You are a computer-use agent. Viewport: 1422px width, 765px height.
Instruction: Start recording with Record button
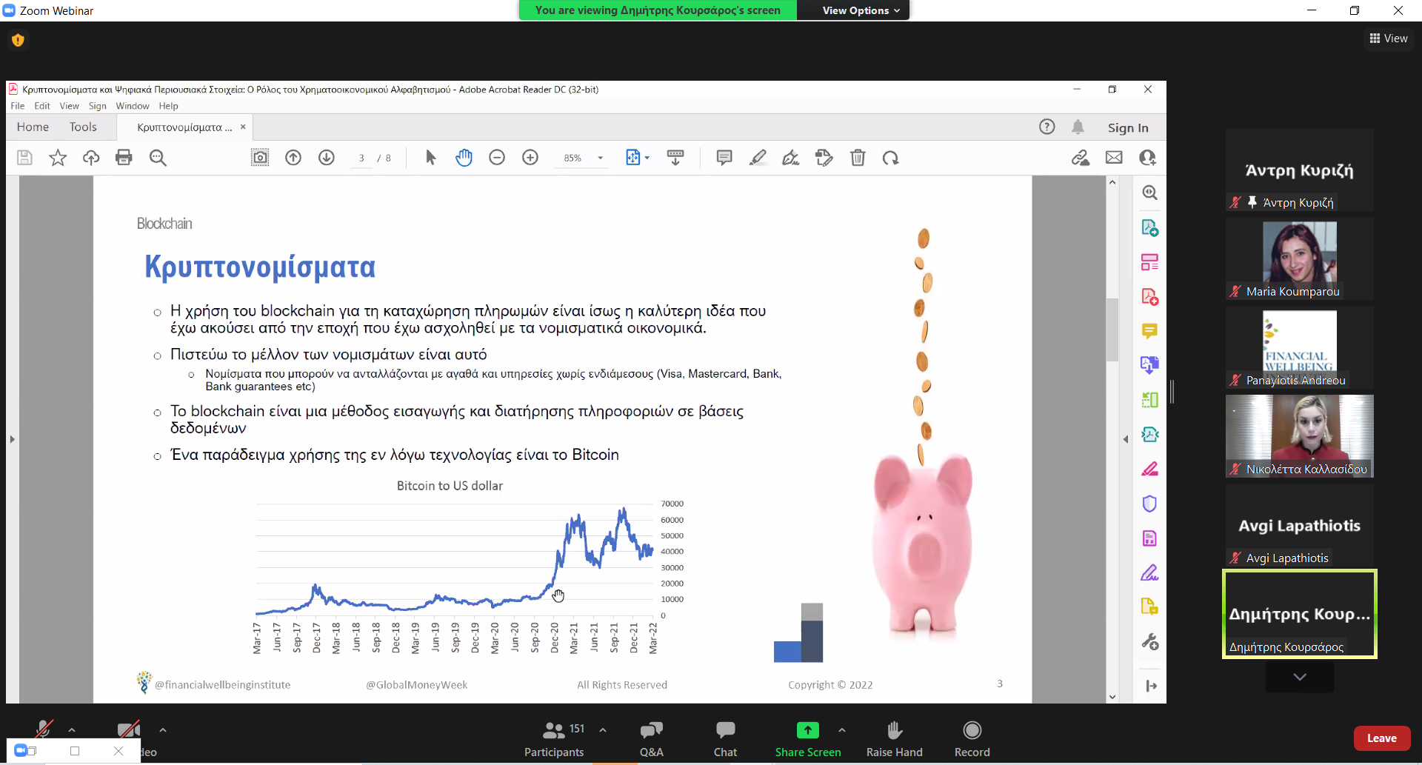[972, 738]
